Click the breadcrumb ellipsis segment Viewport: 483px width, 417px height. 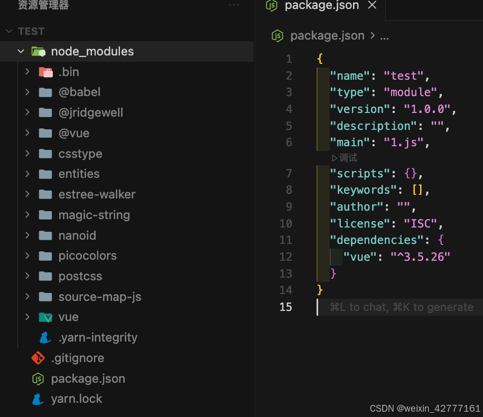tap(384, 37)
